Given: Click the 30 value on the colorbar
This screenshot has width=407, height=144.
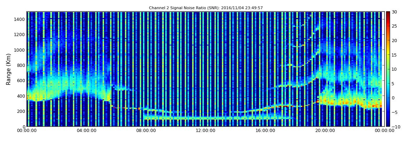Looking at the screenshot, I should [395, 12].
